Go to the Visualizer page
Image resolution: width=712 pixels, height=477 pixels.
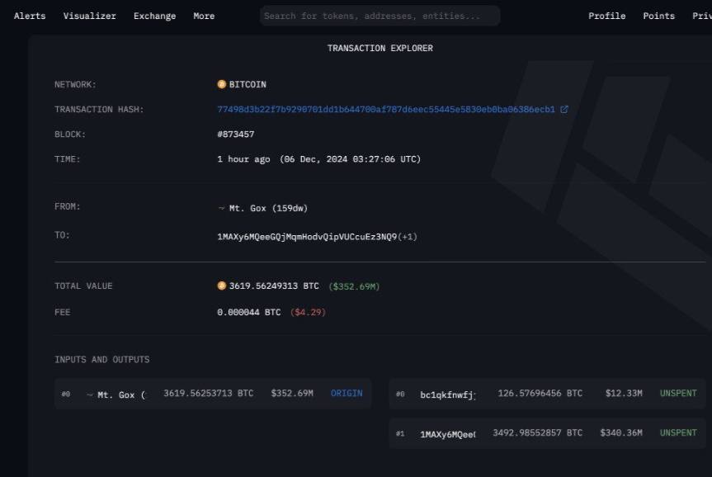coord(89,16)
